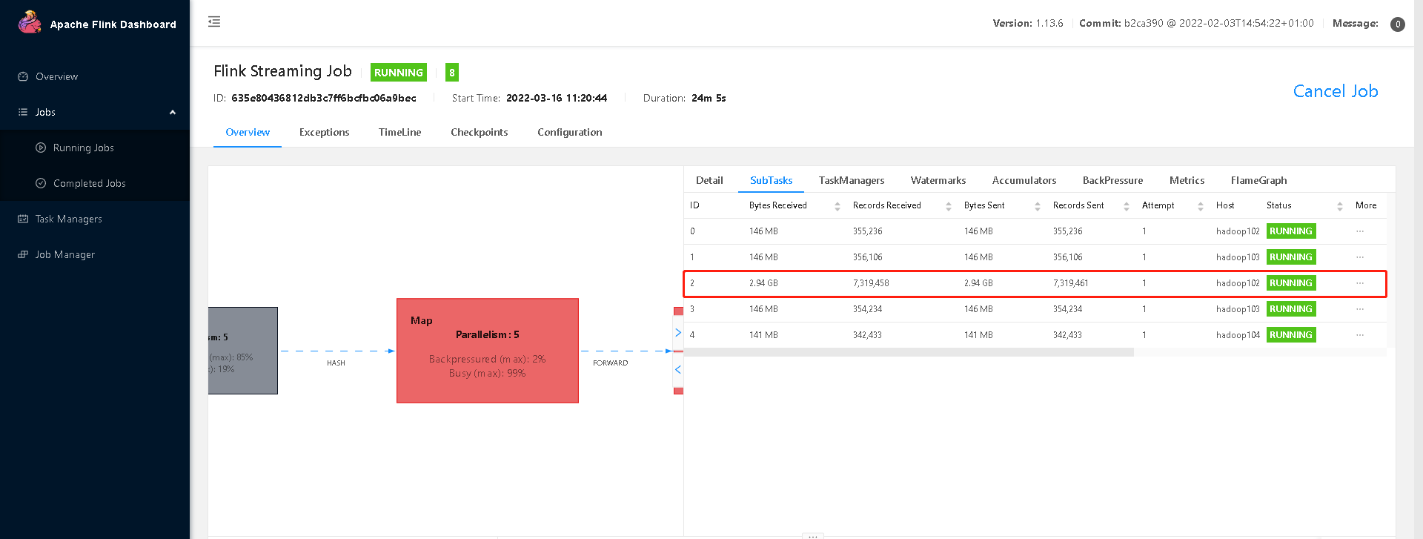Screen dimensions: 1423x539
Task: Open the More menu for subtask 2
Action: 1360,283
